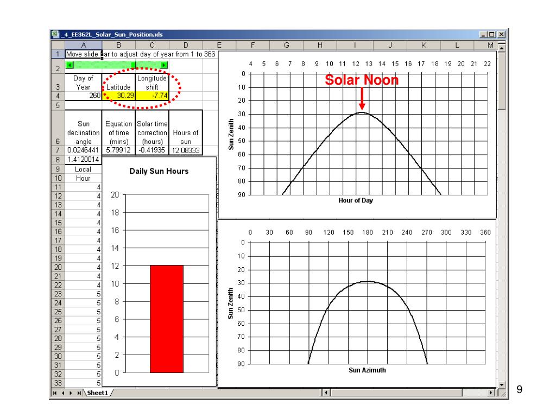The height and width of the screenshot is (417, 556).
Task: Select column A header
Action: pyautogui.click(x=83, y=45)
